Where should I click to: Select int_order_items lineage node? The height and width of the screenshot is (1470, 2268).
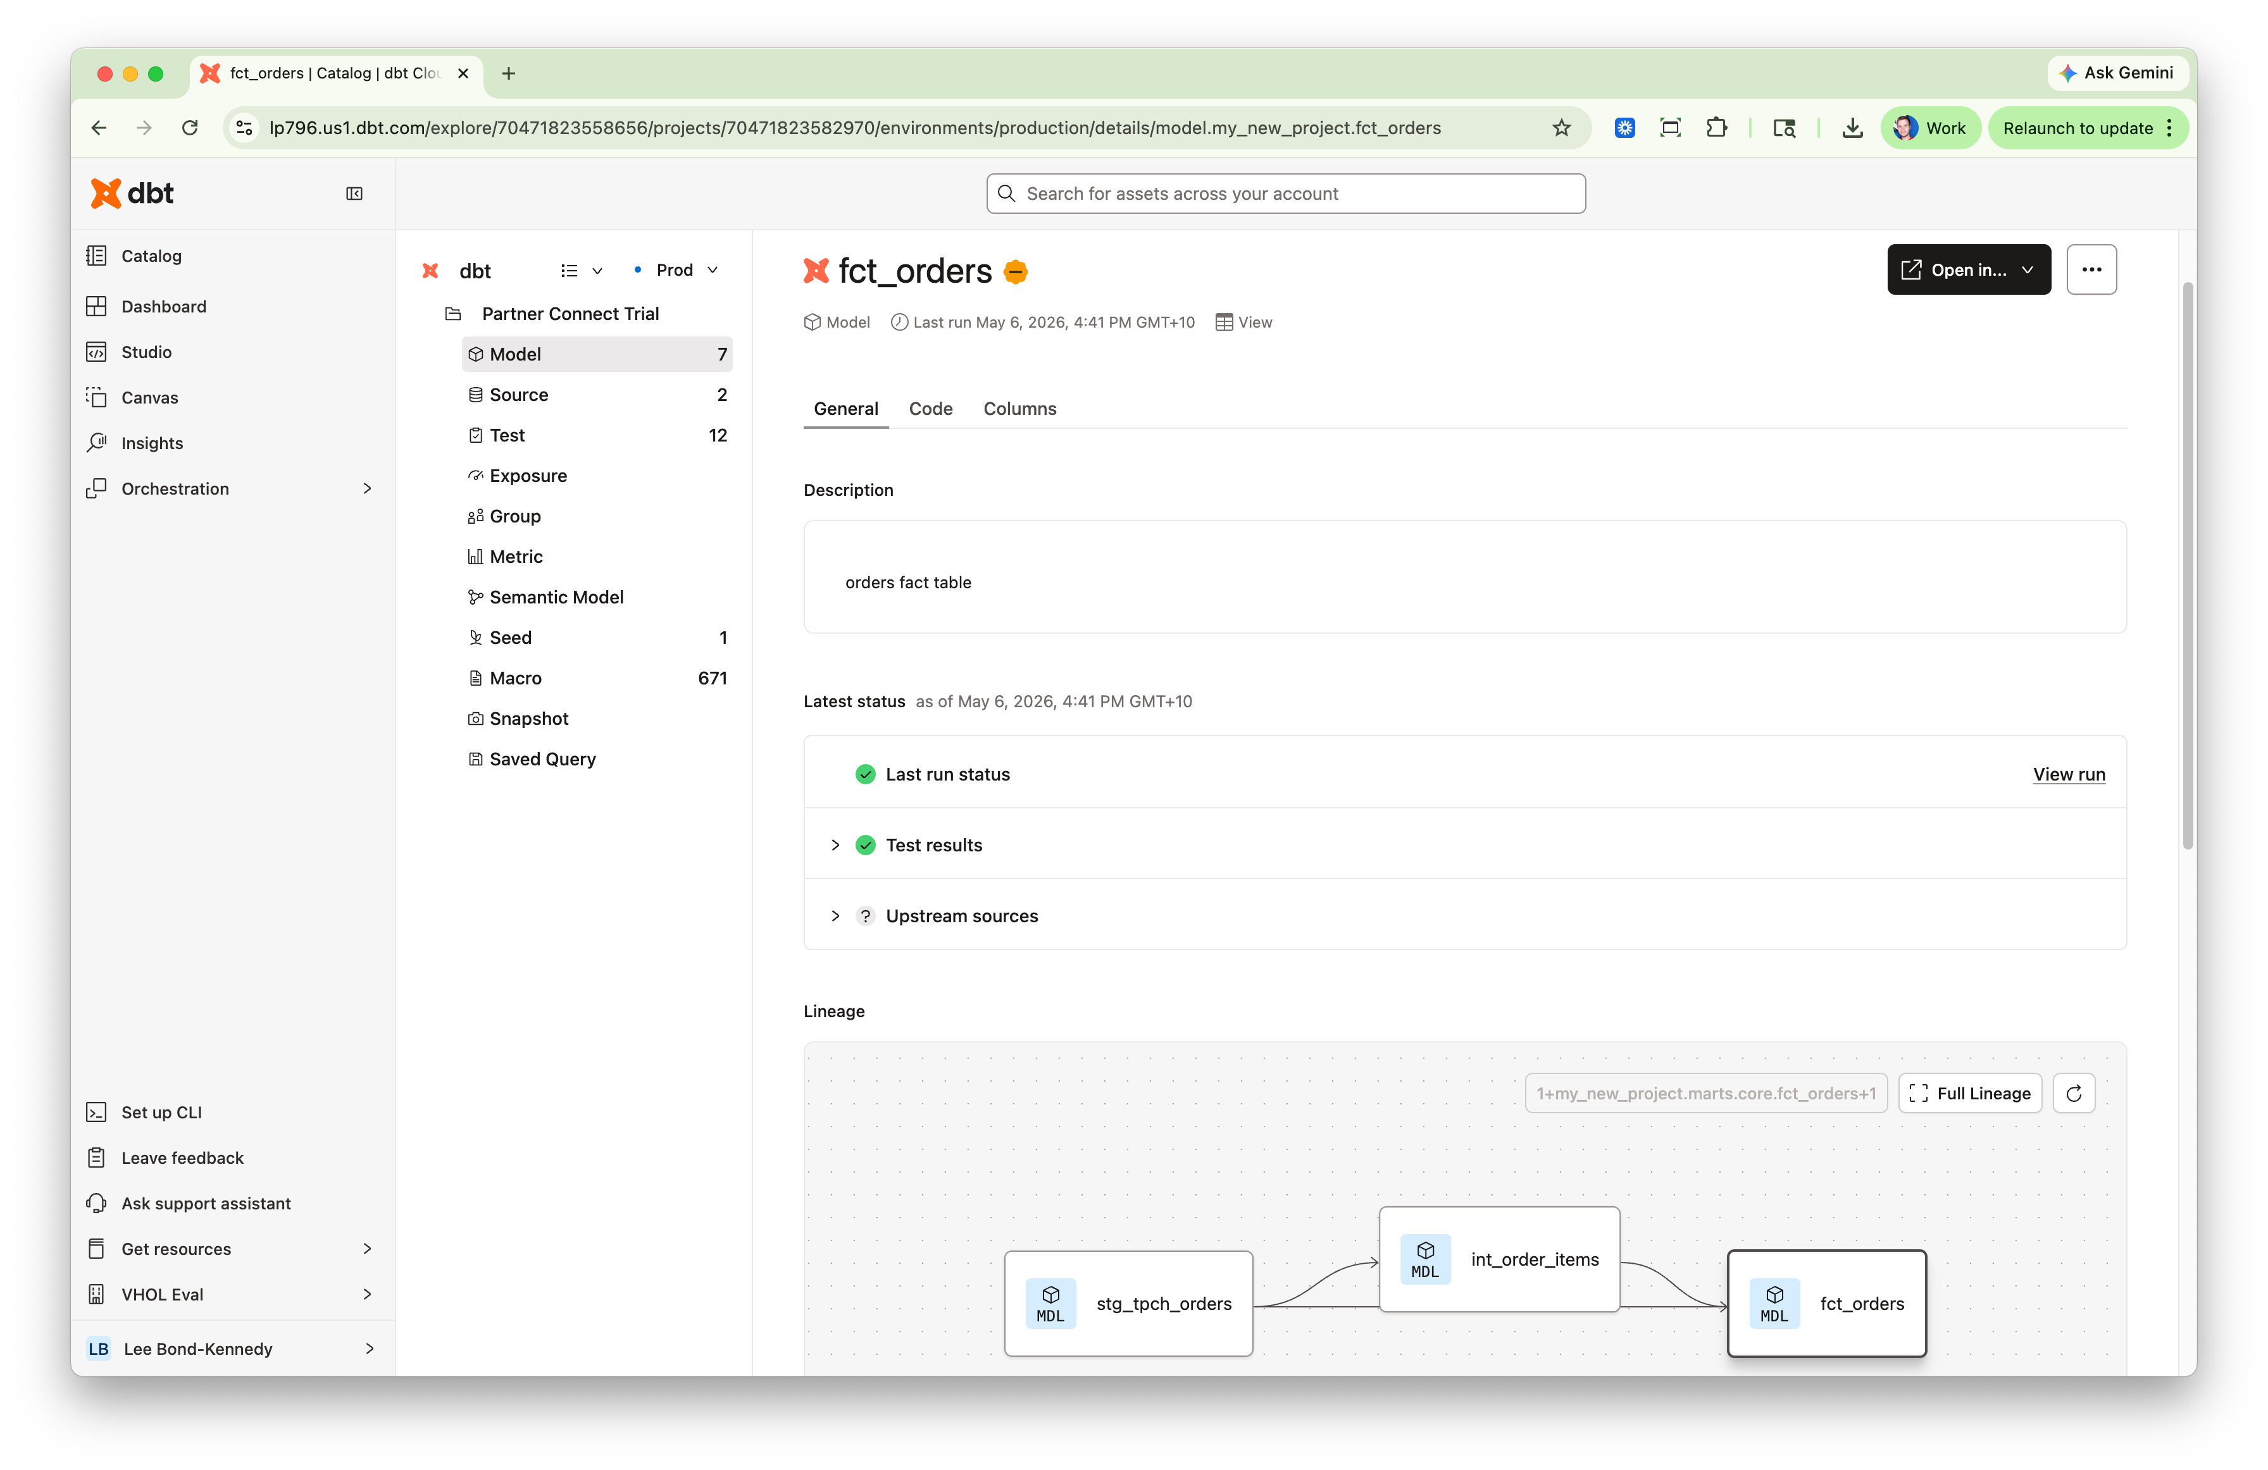coord(1499,1259)
